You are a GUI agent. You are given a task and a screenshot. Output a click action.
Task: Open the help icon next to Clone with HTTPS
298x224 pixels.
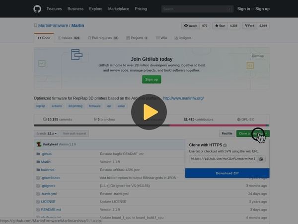pos(225,145)
